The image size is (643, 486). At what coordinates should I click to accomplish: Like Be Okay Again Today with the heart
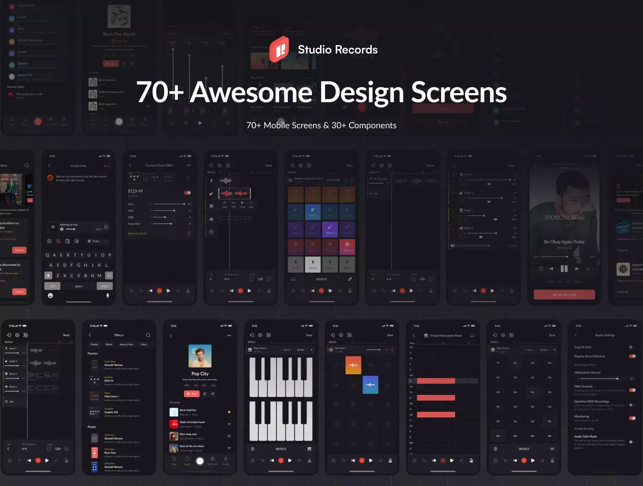[541, 269]
